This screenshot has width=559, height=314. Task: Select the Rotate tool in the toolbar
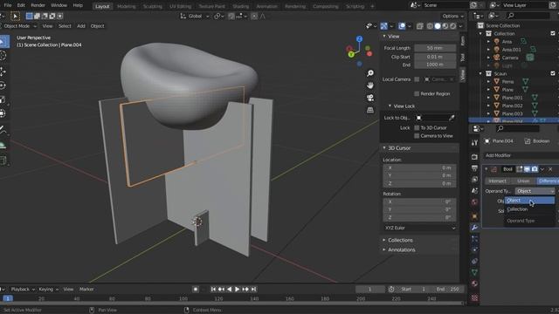(3, 85)
